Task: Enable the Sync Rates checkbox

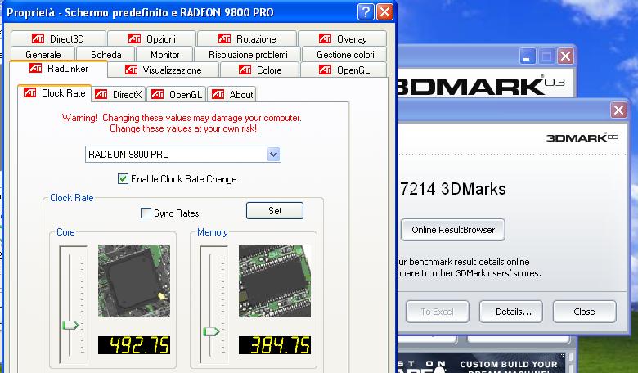Action: (146, 213)
